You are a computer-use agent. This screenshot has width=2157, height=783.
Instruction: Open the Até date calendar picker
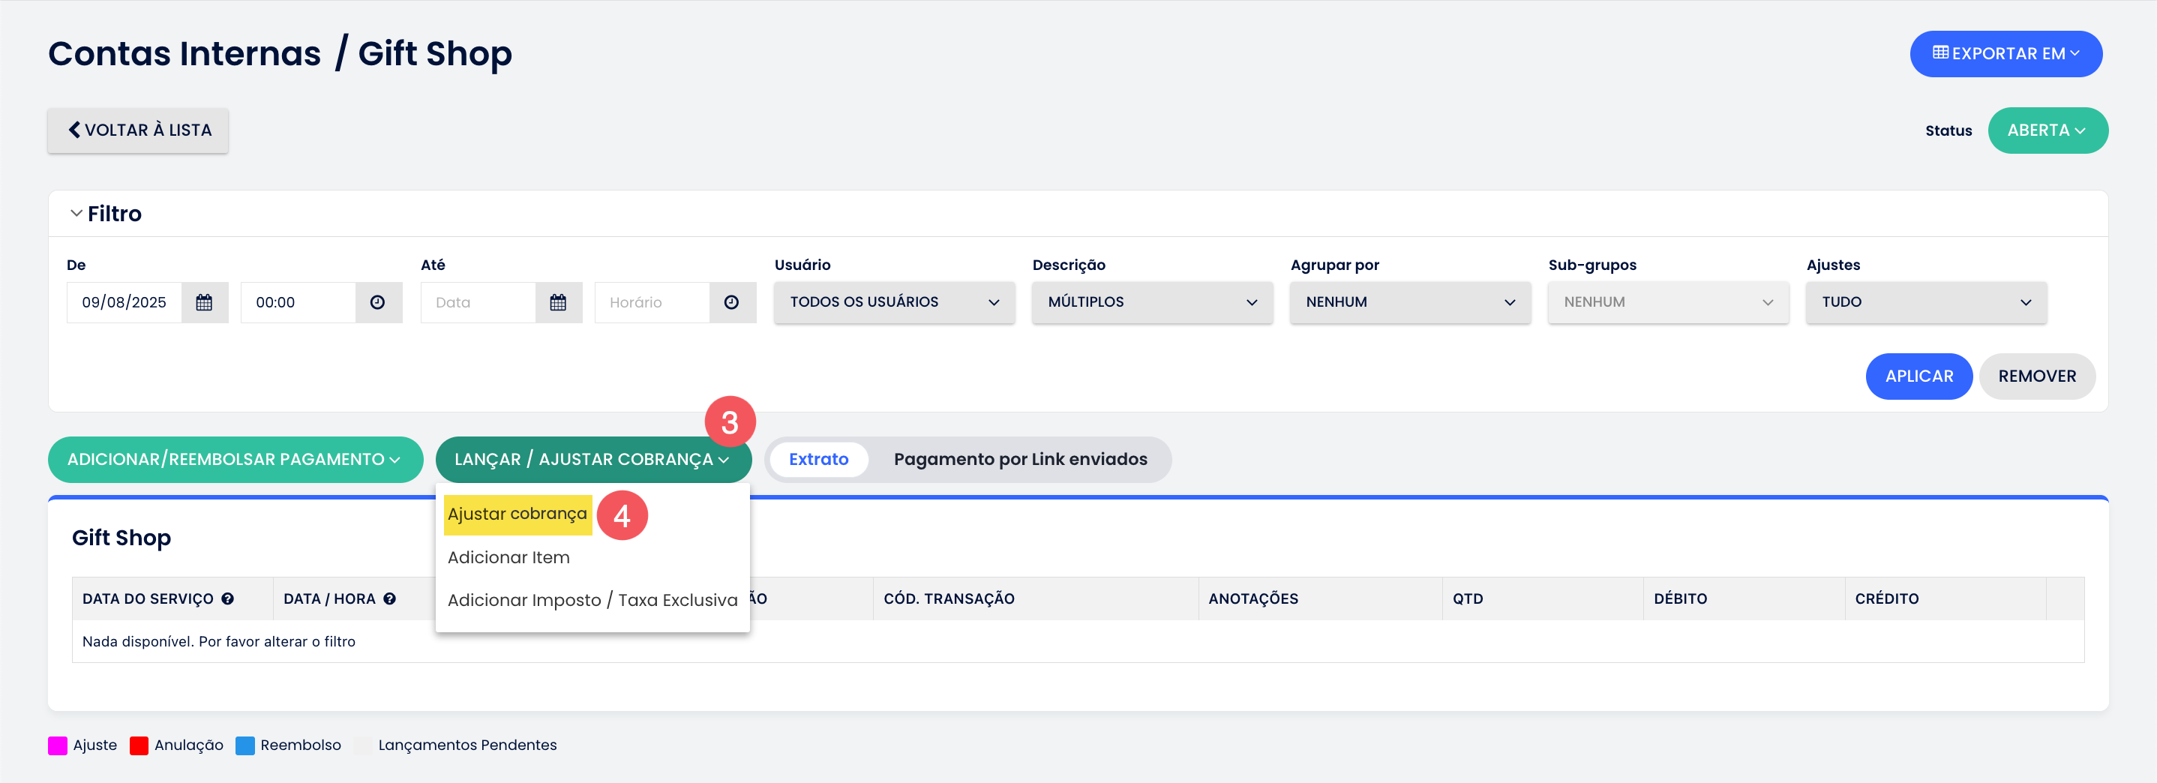click(558, 302)
